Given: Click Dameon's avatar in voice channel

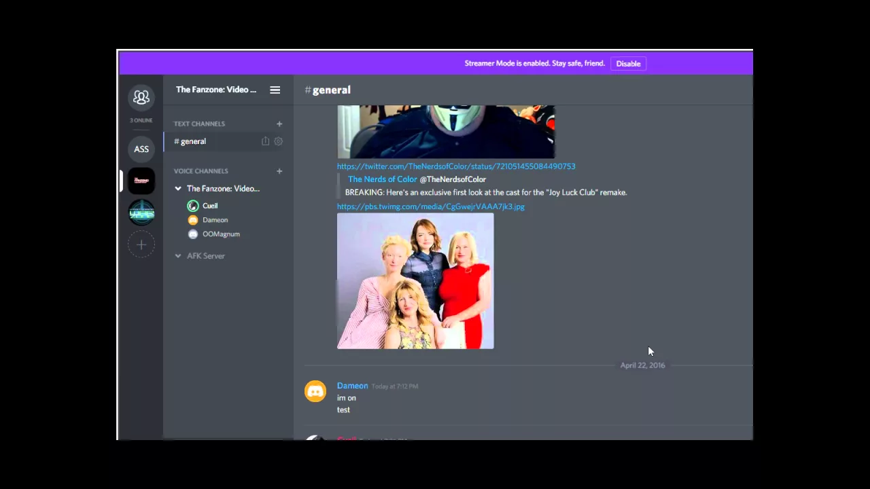Looking at the screenshot, I should point(193,220).
